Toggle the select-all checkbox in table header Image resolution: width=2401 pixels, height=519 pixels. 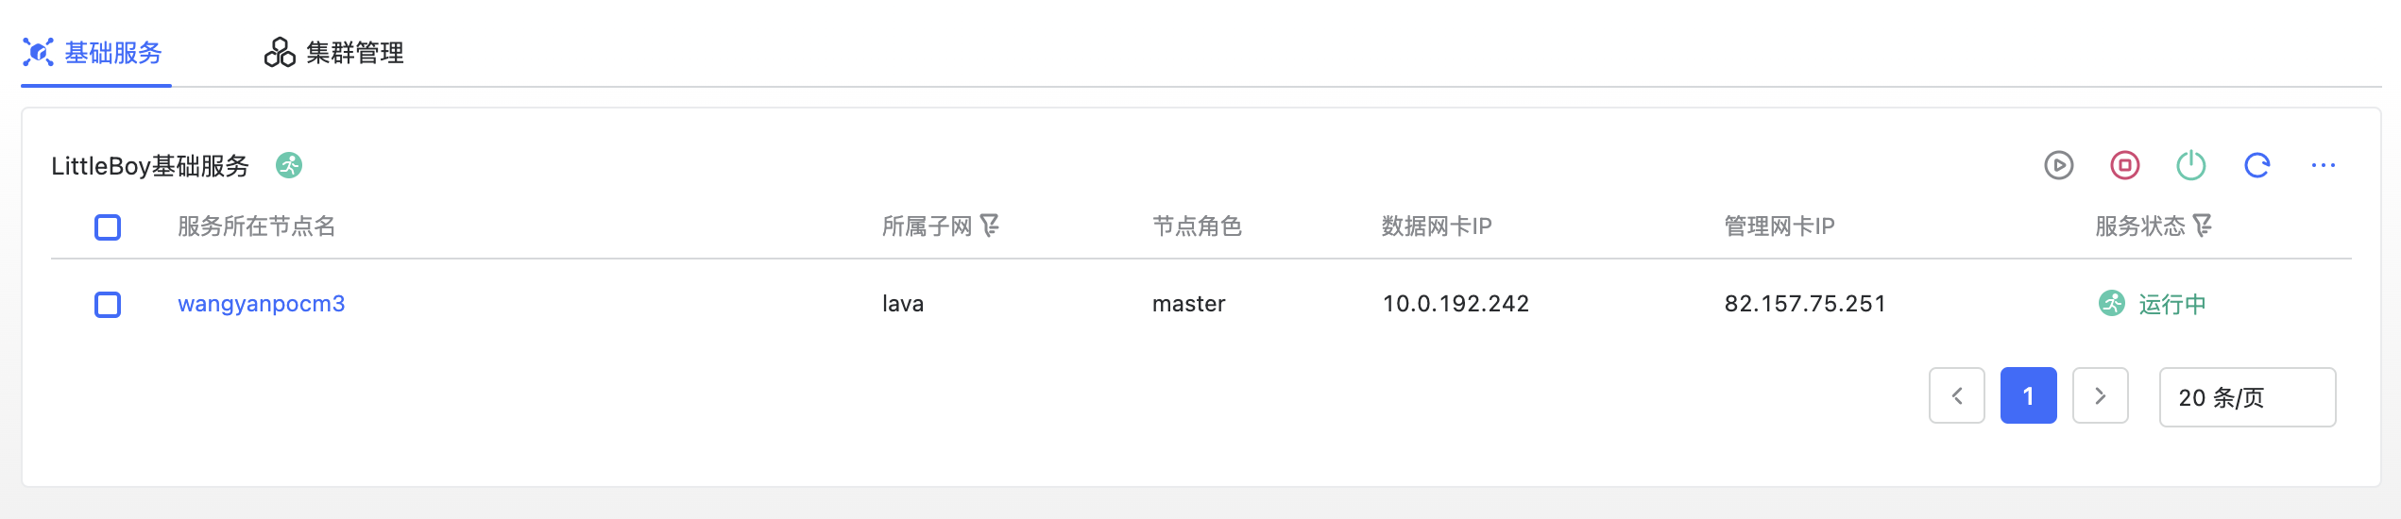(108, 227)
